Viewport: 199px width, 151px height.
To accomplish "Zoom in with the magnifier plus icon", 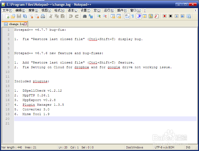I will click(99, 16).
